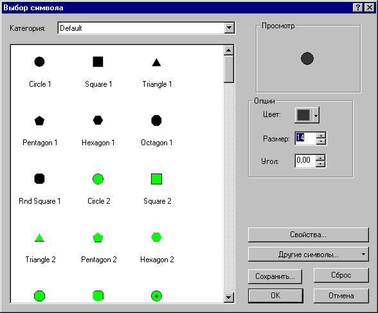Click the Сохранить save button
378x313 pixels.
[275, 276]
